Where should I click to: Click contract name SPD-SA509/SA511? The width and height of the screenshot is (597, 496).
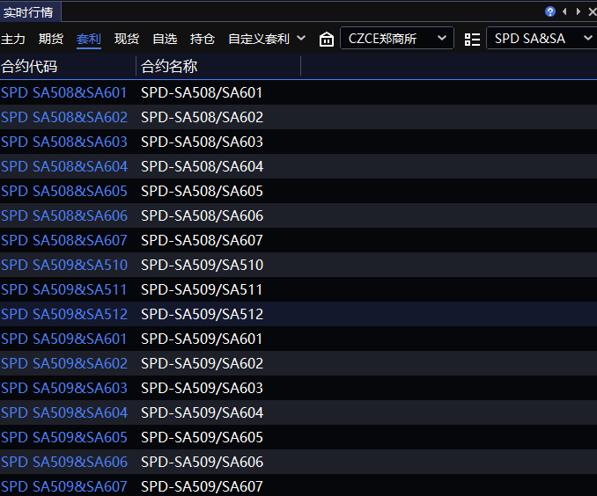202,289
